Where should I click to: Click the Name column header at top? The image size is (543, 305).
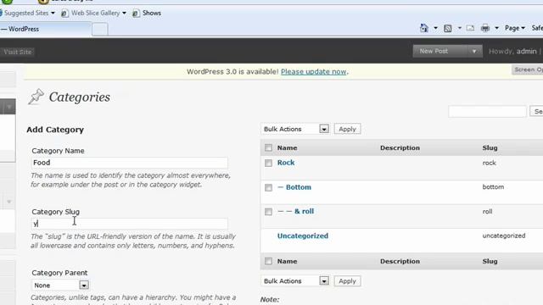tap(287, 147)
